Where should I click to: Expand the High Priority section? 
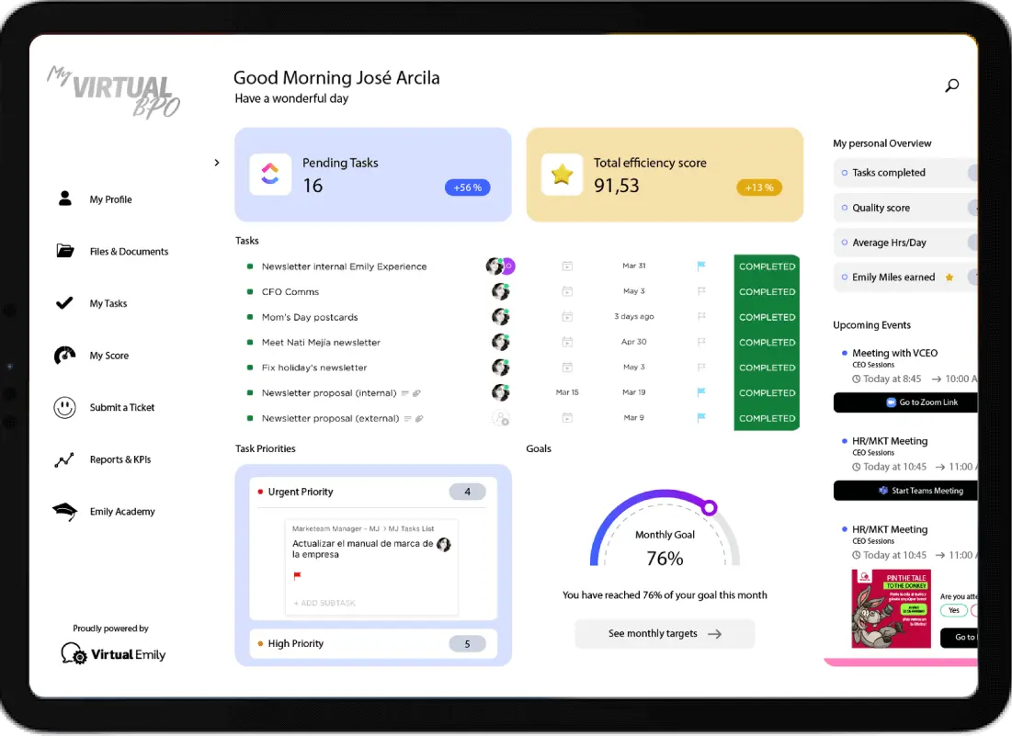pos(373,643)
